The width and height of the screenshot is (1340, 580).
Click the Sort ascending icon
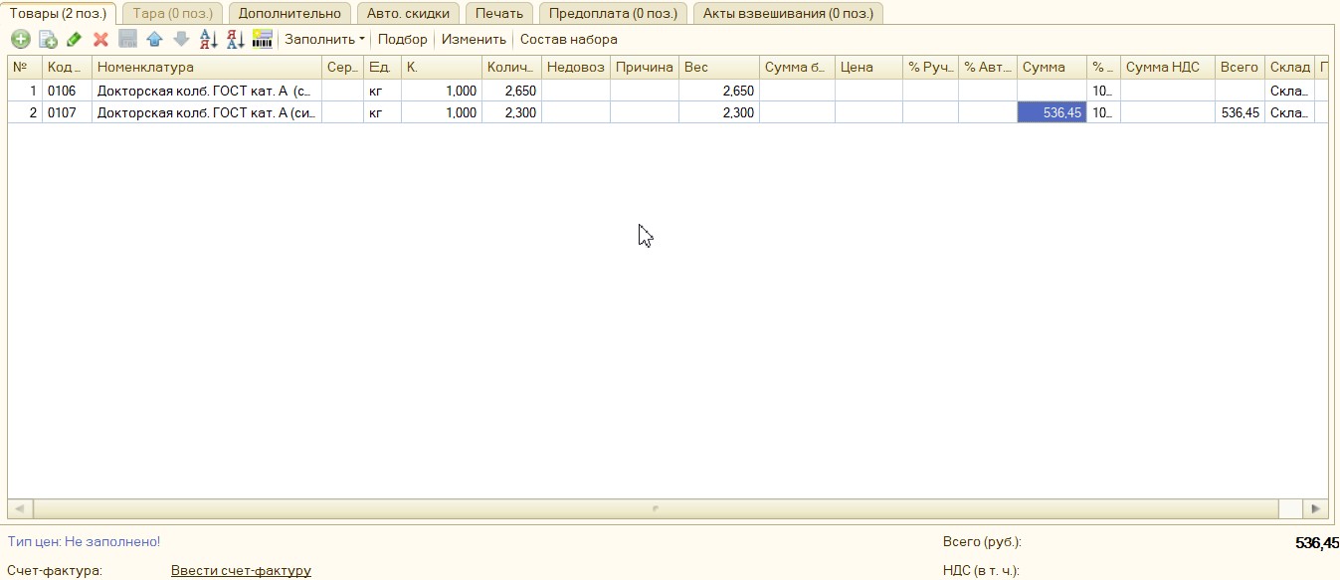click(208, 40)
